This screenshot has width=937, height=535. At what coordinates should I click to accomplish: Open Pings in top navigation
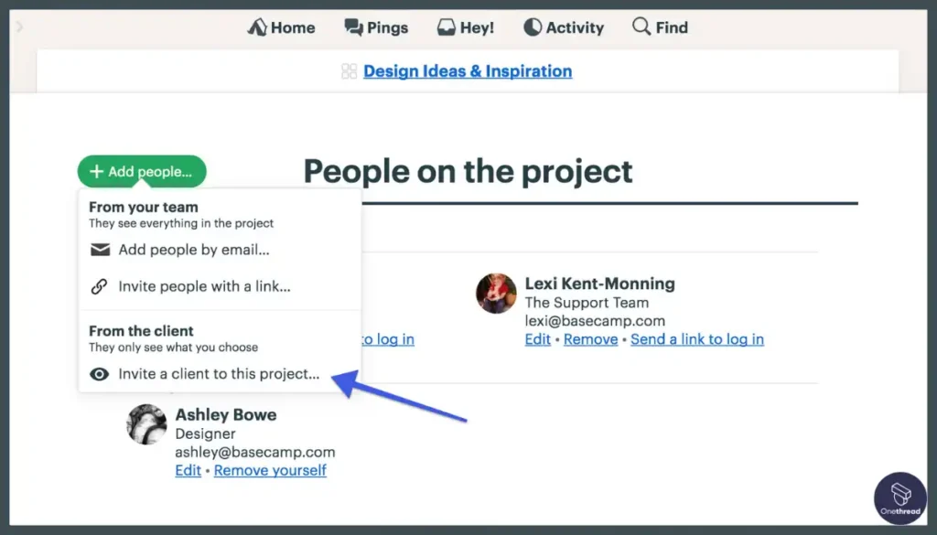point(376,27)
